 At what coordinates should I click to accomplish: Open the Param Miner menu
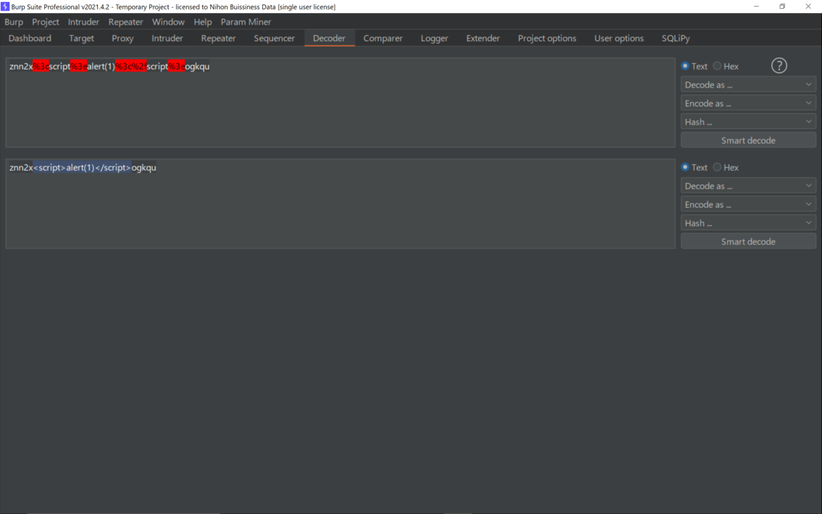click(x=246, y=22)
